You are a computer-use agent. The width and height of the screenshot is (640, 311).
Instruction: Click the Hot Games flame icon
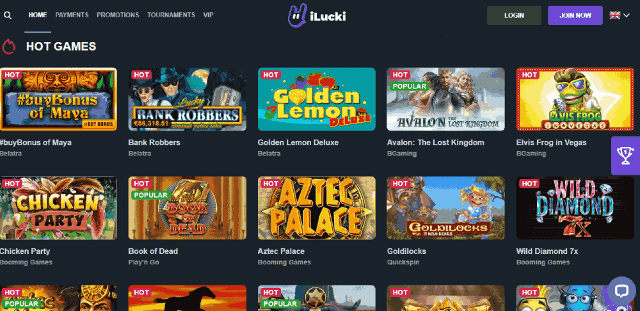pos(8,47)
